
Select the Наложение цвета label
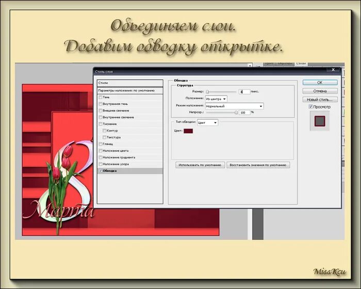pyautogui.click(x=116, y=151)
